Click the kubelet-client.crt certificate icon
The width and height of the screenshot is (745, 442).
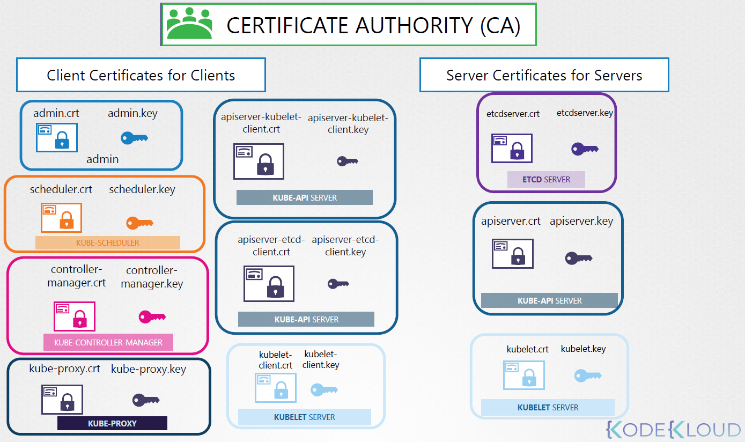coord(276,387)
